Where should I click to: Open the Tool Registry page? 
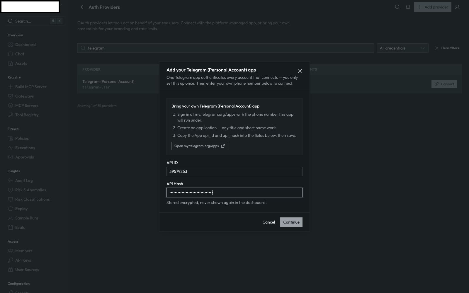pos(27,115)
